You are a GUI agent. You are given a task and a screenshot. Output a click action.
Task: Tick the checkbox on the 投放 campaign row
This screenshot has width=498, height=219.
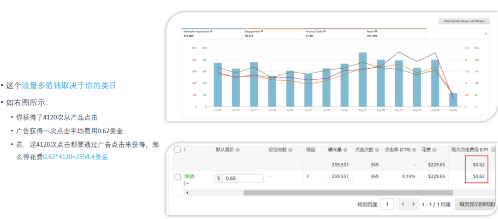[178, 177]
